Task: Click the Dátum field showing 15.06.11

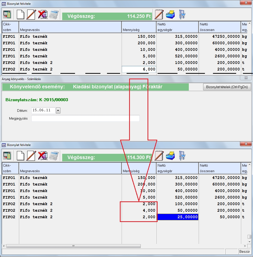Action: point(43,110)
